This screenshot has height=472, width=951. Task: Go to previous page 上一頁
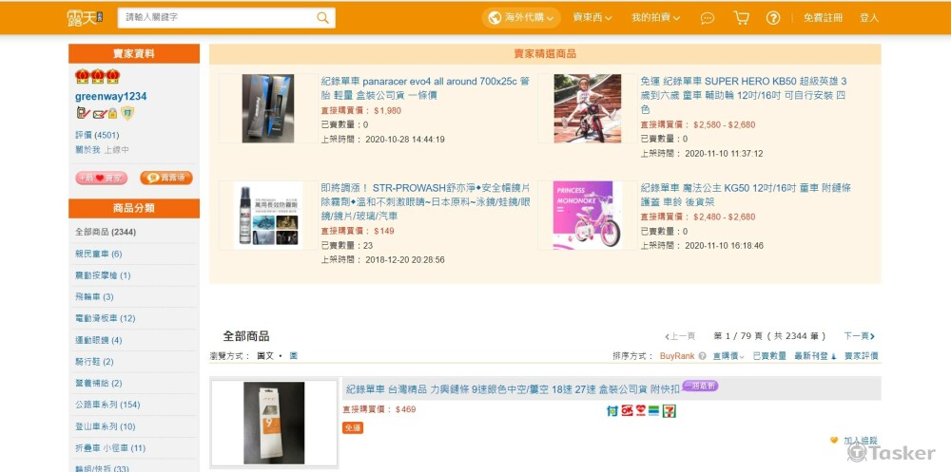pos(680,335)
